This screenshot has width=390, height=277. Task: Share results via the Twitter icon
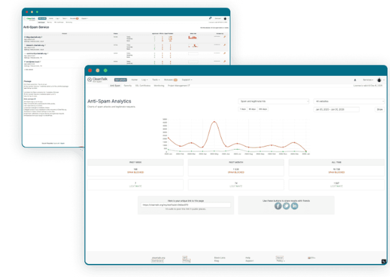click(x=286, y=206)
